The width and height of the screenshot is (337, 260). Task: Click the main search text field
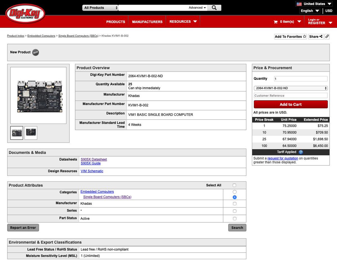(153, 8)
